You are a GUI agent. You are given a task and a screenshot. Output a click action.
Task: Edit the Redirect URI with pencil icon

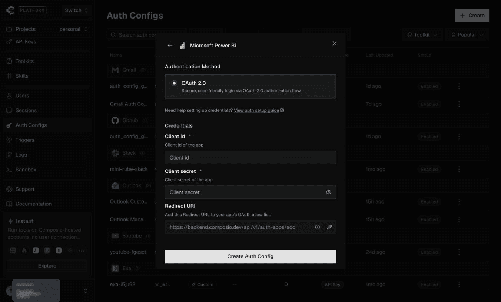[x=329, y=227]
